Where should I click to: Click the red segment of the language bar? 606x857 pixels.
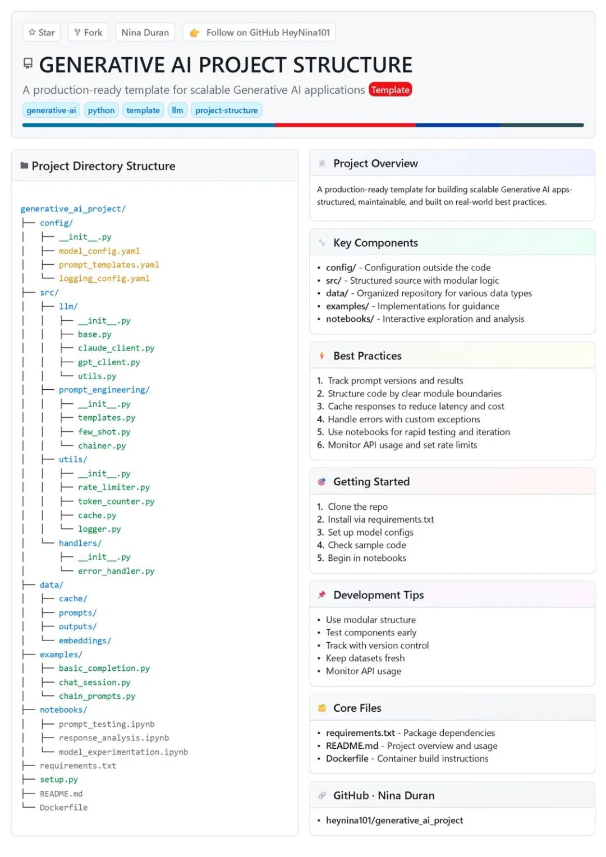click(x=345, y=125)
